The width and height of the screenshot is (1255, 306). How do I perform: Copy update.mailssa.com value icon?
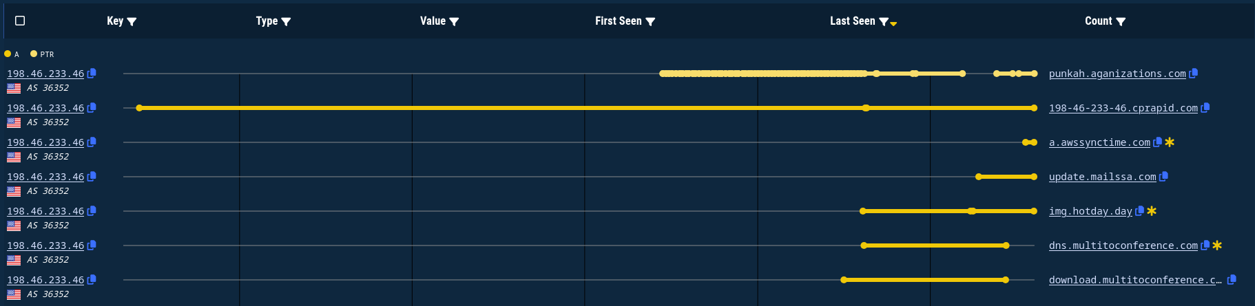click(1163, 176)
